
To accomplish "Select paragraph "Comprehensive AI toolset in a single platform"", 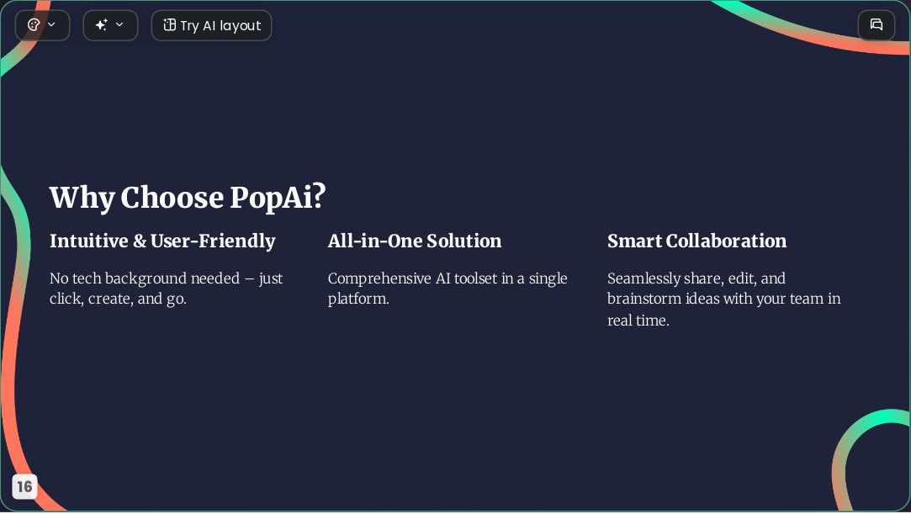I will 448,288.
